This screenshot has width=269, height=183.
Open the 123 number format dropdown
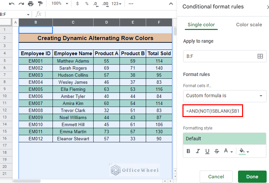coord(116,4)
